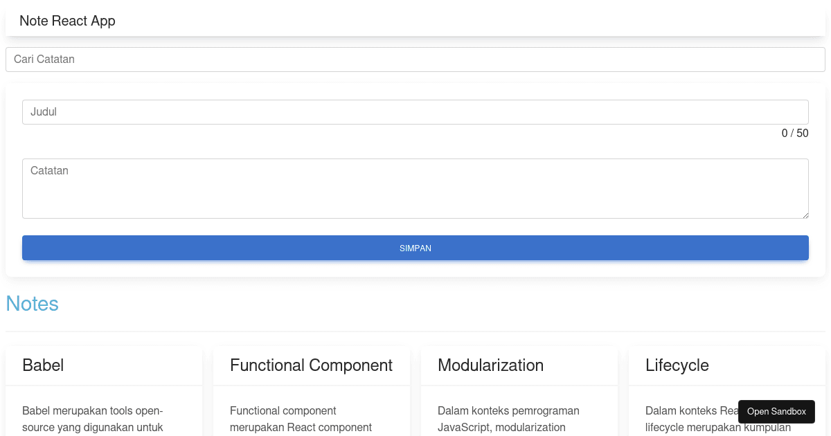
Task: Select the Modularization note title
Action: tap(490, 365)
